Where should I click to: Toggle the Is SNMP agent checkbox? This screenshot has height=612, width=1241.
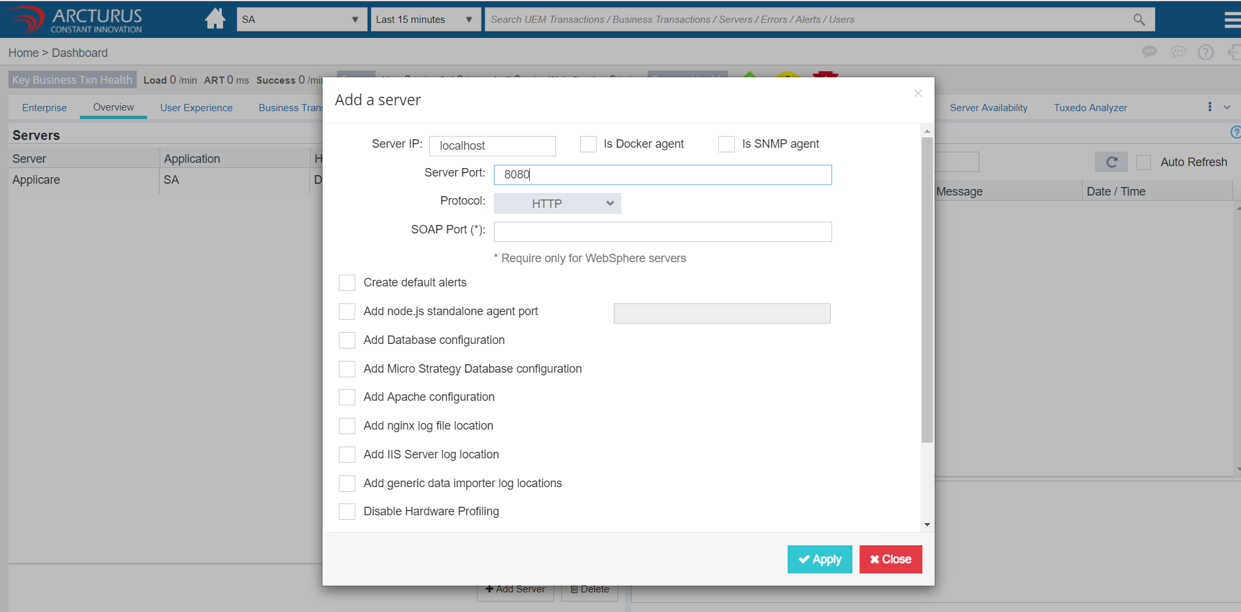click(x=726, y=144)
